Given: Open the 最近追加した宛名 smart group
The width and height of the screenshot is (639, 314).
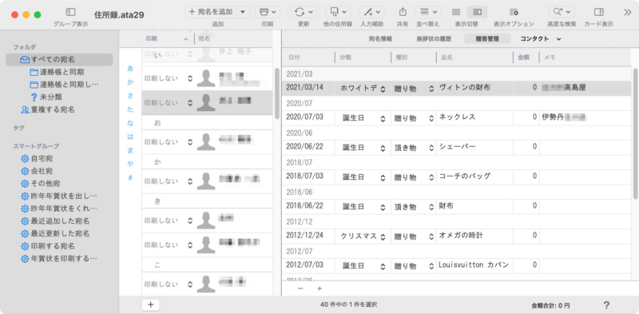Looking at the screenshot, I should pyautogui.click(x=55, y=221).
